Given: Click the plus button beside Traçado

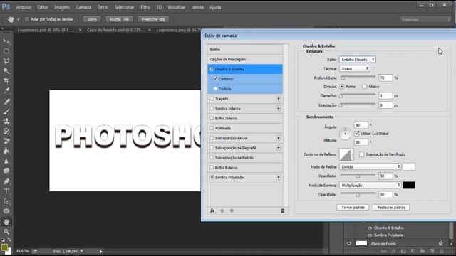Looking at the screenshot, I should (x=279, y=99).
